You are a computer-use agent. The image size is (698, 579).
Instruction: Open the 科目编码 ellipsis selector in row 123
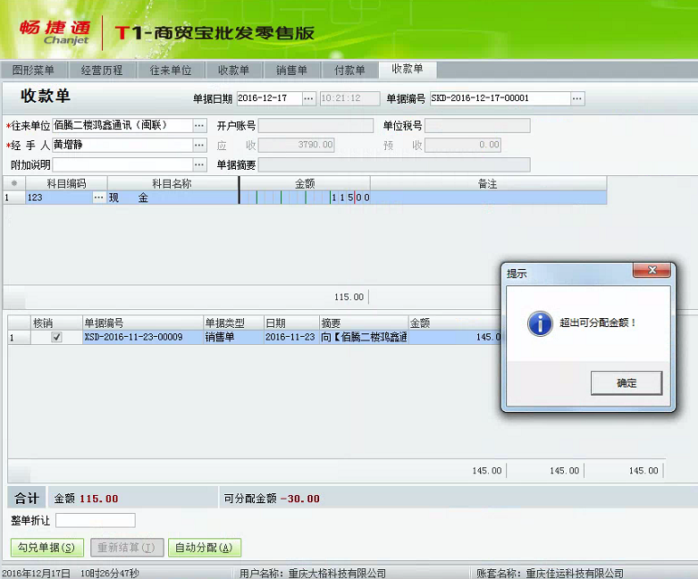point(99,197)
